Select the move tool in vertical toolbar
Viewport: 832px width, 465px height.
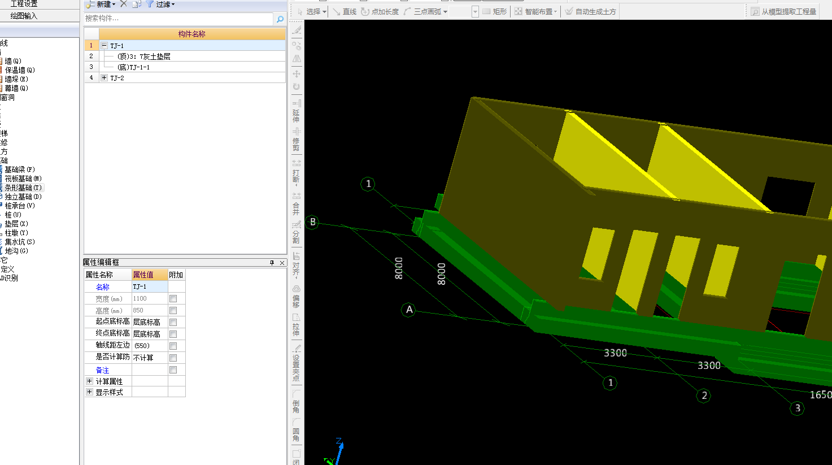(x=297, y=74)
